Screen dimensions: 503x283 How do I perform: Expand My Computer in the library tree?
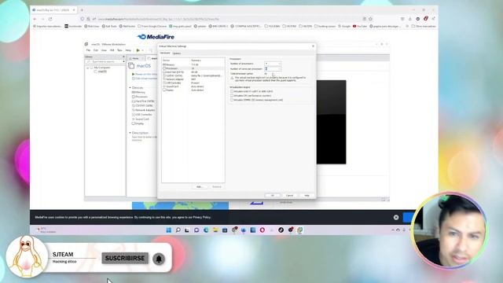point(87,68)
